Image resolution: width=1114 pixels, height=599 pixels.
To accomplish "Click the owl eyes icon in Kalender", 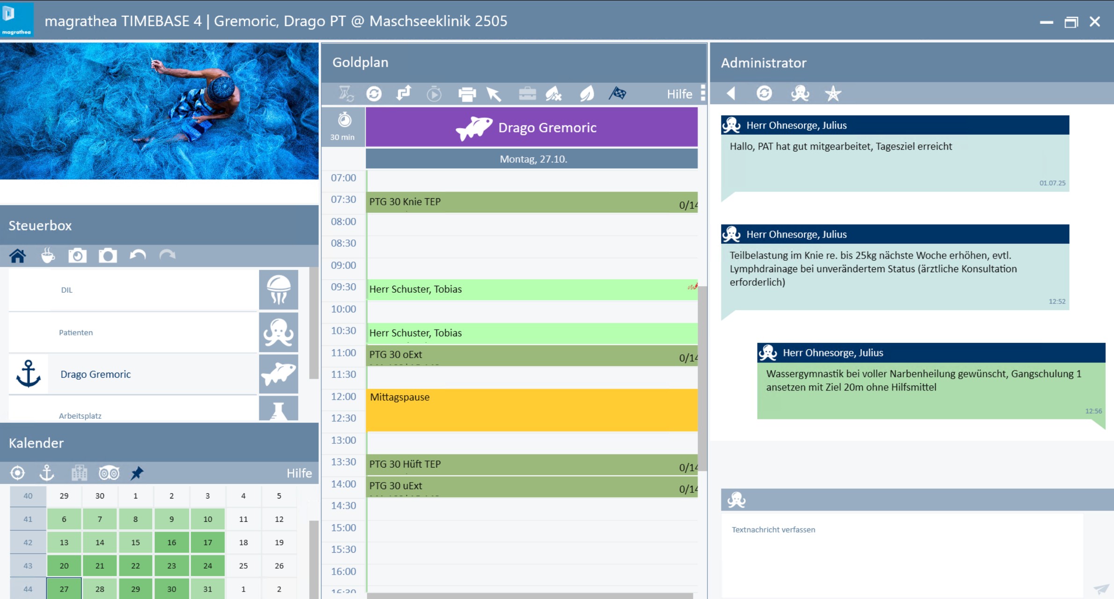I will pyautogui.click(x=109, y=473).
